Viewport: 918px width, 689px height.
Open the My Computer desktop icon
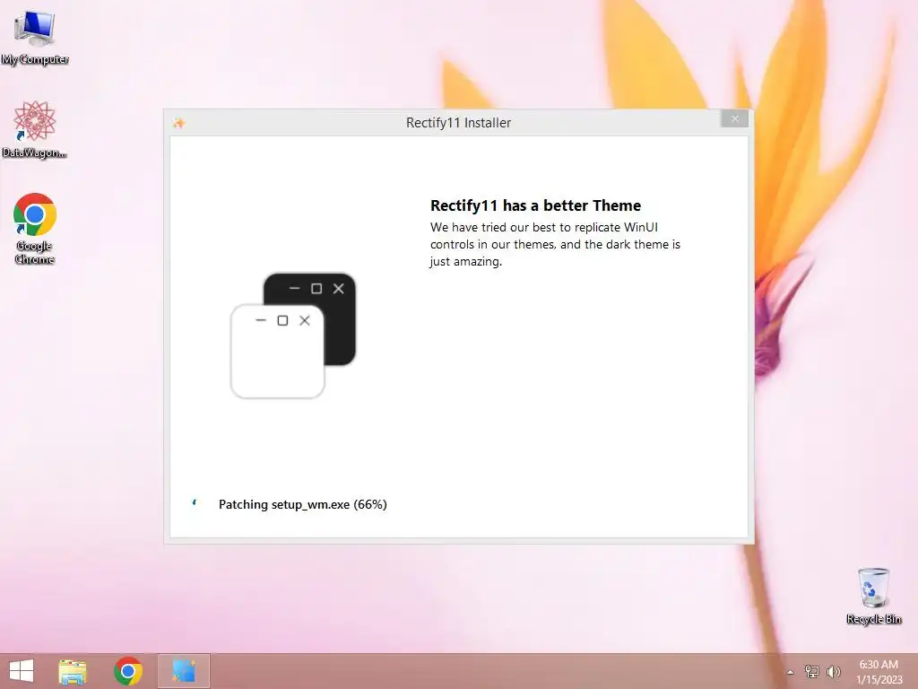tap(35, 38)
